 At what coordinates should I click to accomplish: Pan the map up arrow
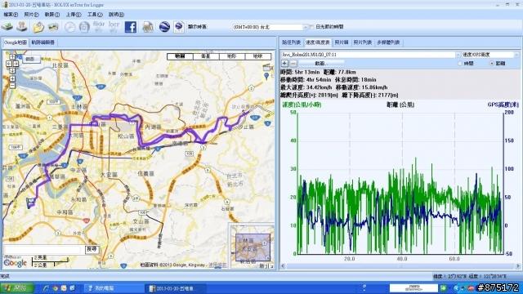pyautogui.click(x=12, y=57)
